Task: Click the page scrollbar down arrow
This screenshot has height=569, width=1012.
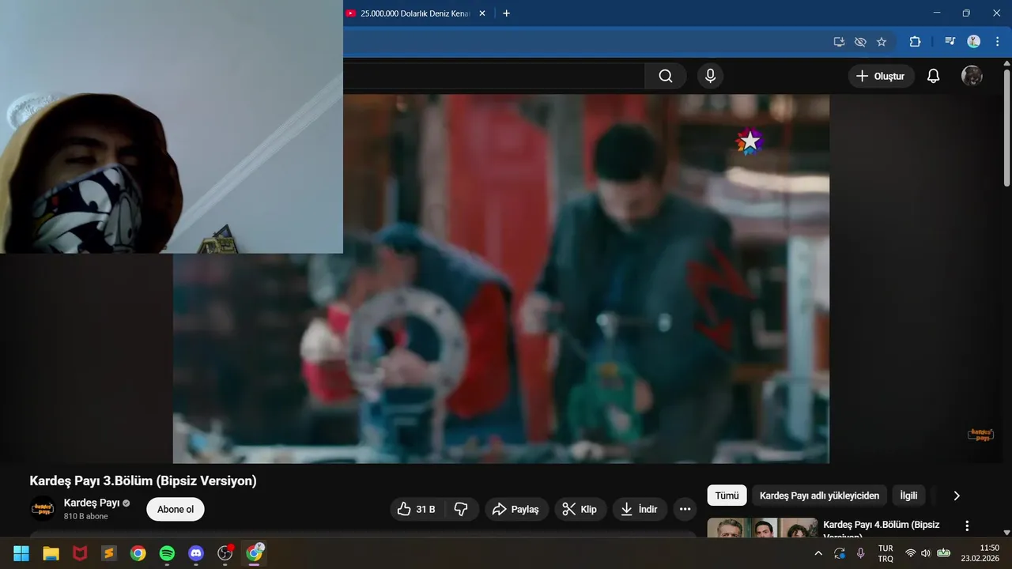Action: [x=1006, y=533]
